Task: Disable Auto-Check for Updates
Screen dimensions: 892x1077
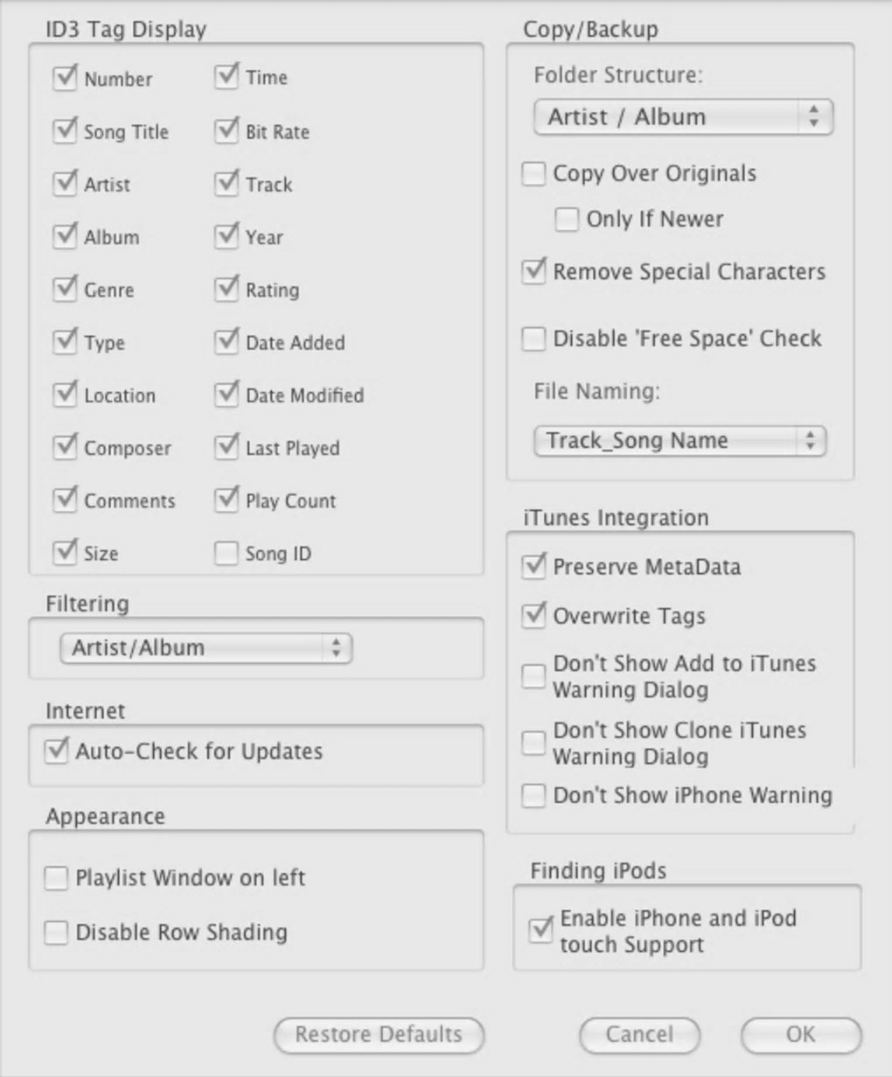Action: pos(57,752)
